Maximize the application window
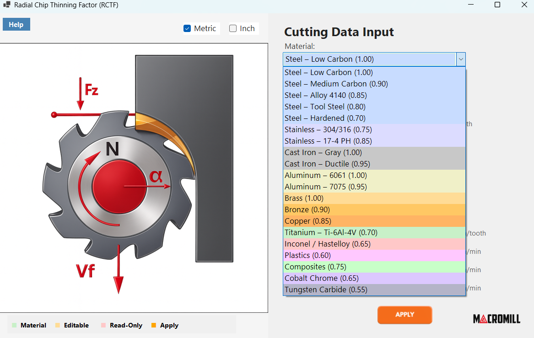Viewport: 534px width, 338px height. click(497, 5)
